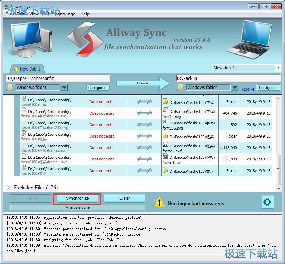Click the file list vertical scrollbar thumb

(278, 170)
